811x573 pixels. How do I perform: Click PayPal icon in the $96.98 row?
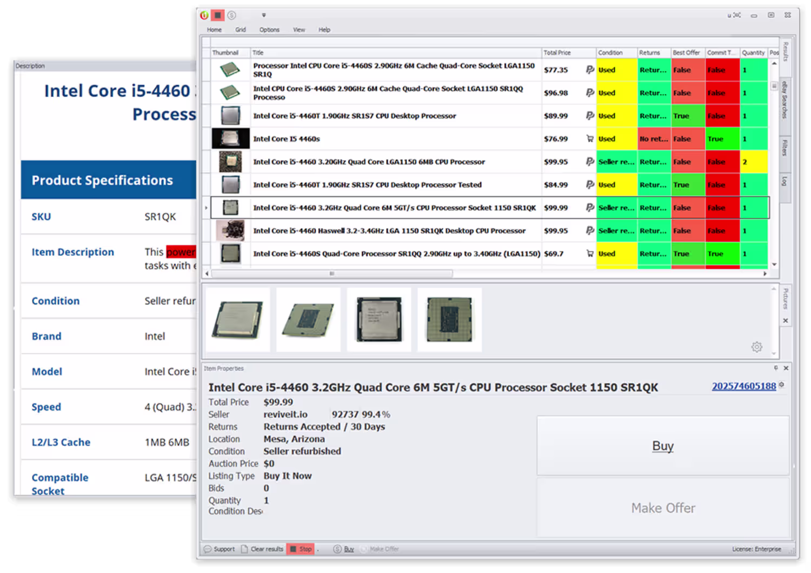click(590, 93)
